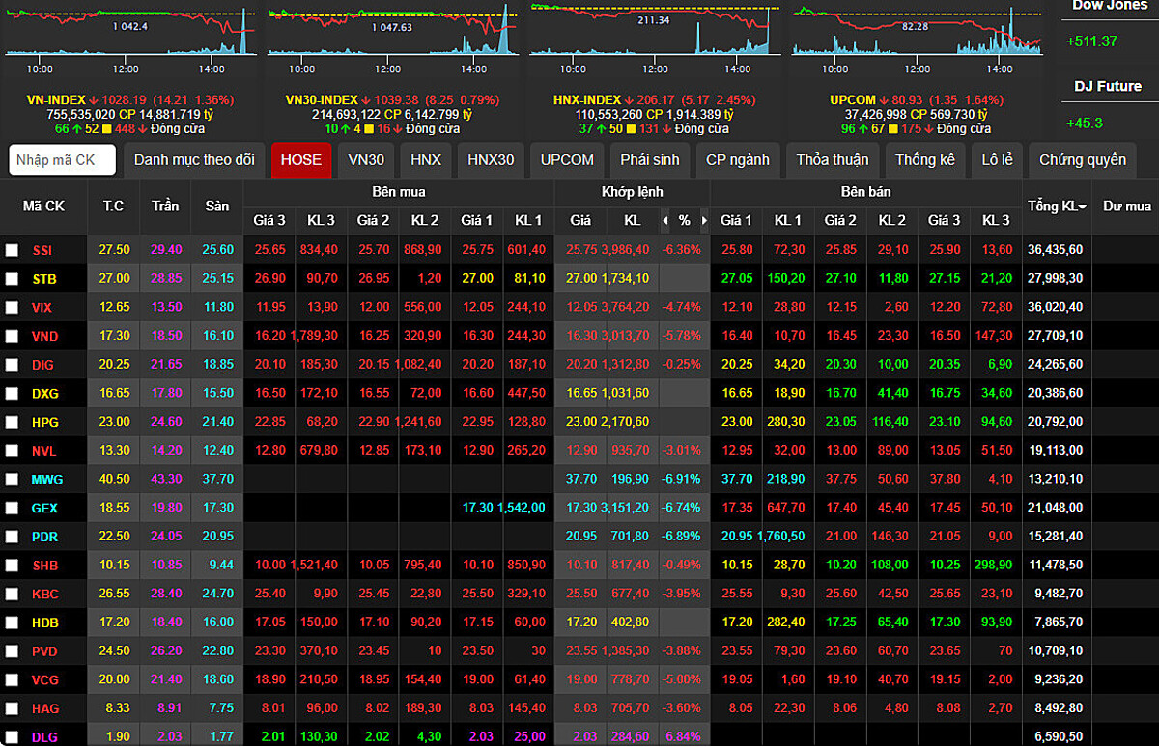Tick the checkbox for SSI

point(12,250)
